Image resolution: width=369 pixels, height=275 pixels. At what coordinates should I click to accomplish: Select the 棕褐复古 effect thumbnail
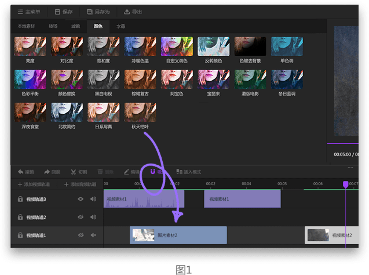click(140, 79)
